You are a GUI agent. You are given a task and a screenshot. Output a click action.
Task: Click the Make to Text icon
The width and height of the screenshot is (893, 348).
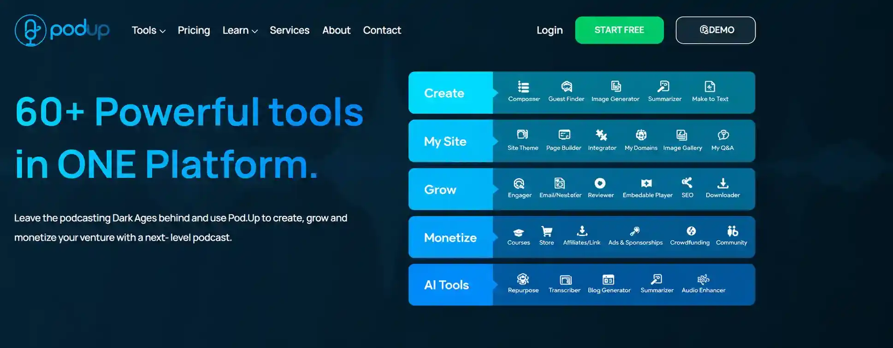pos(710,87)
